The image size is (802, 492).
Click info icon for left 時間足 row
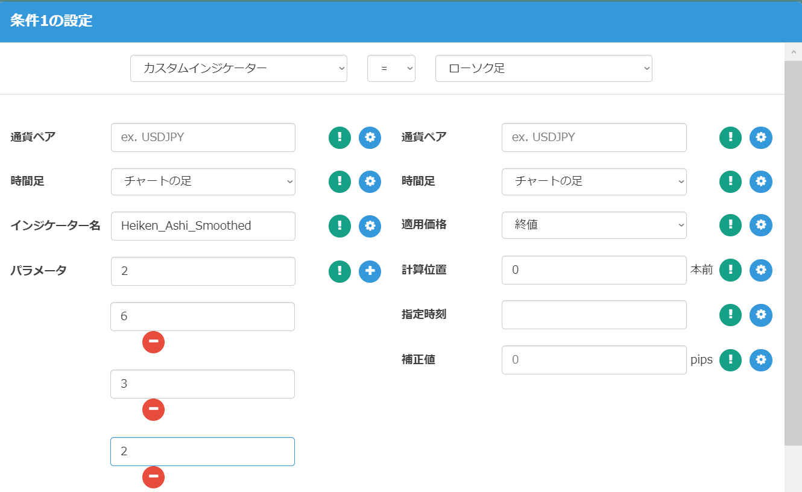pyautogui.click(x=339, y=181)
